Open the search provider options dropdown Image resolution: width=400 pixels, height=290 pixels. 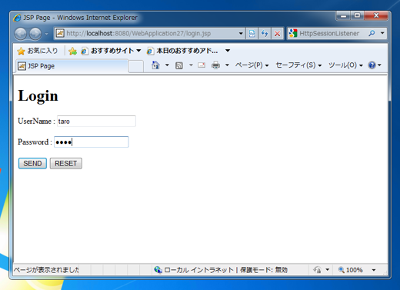point(382,33)
